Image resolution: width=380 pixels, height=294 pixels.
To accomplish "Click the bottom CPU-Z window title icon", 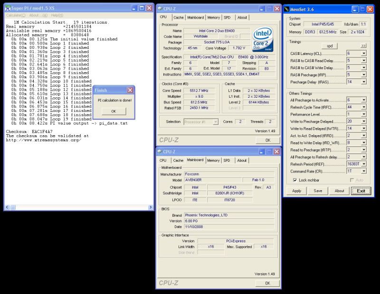I will pyautogui.click(x=160, y=151).
